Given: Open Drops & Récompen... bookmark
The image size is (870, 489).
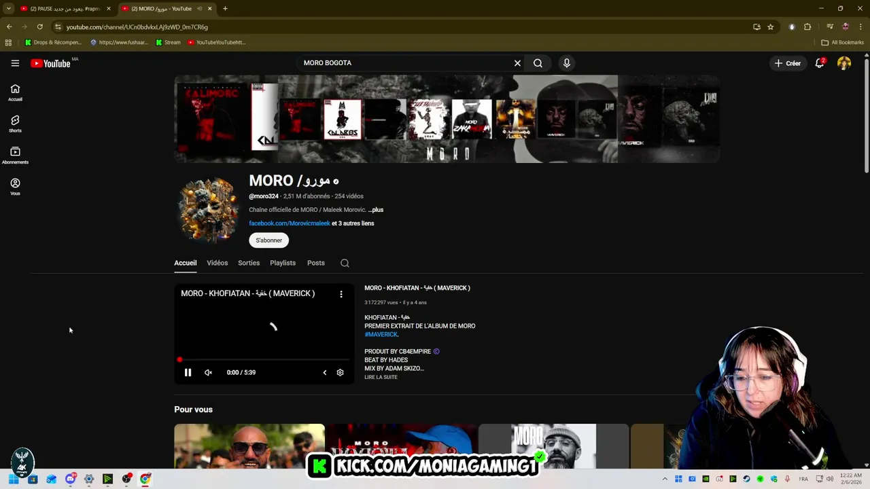Looking at the screenshot, I should coord(53,42).
